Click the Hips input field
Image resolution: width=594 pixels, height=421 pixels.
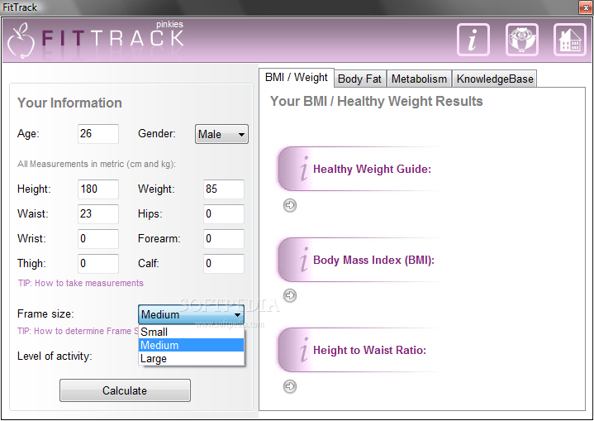224,214
